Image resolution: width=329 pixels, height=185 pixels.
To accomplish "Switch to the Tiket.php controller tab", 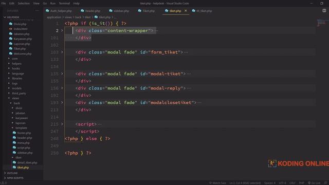I will (147, 11).
